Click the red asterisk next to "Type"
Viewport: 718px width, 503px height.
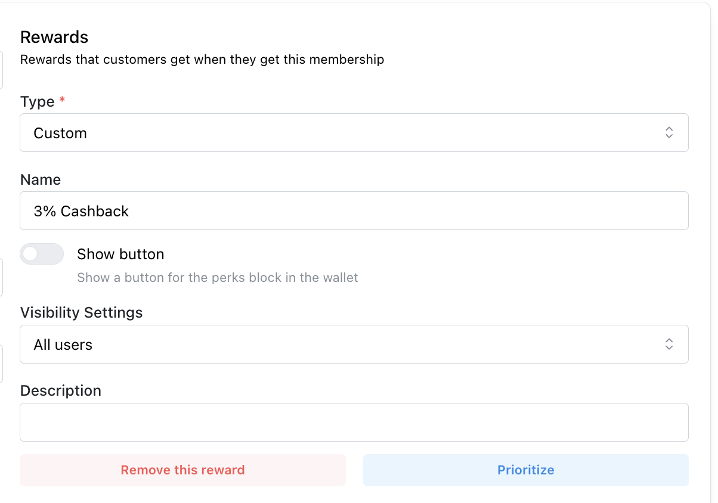point(62,101)
